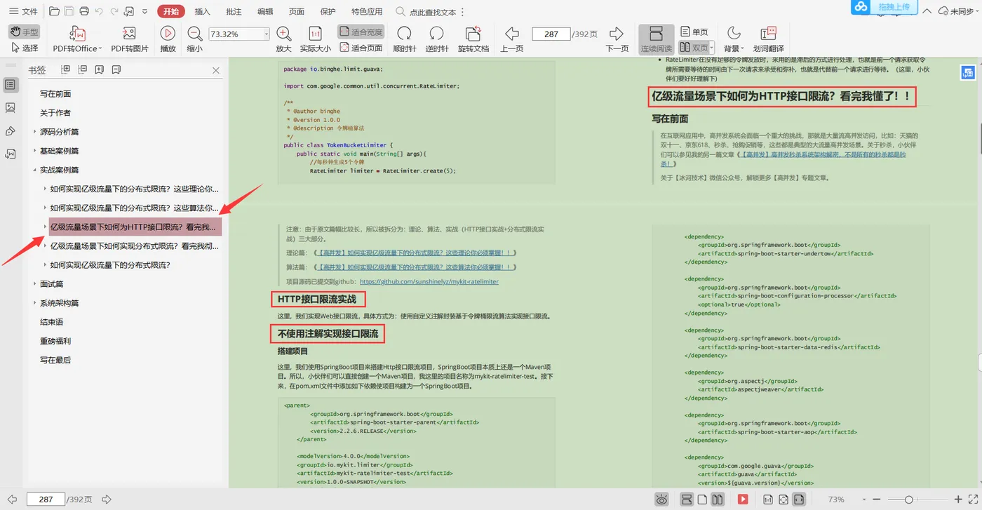Image resolution: width=982 pixels, height=510 pixels.
Task: Click the PDF转图片 export icon
Action: pyautogui.click(x=129, y=34)
